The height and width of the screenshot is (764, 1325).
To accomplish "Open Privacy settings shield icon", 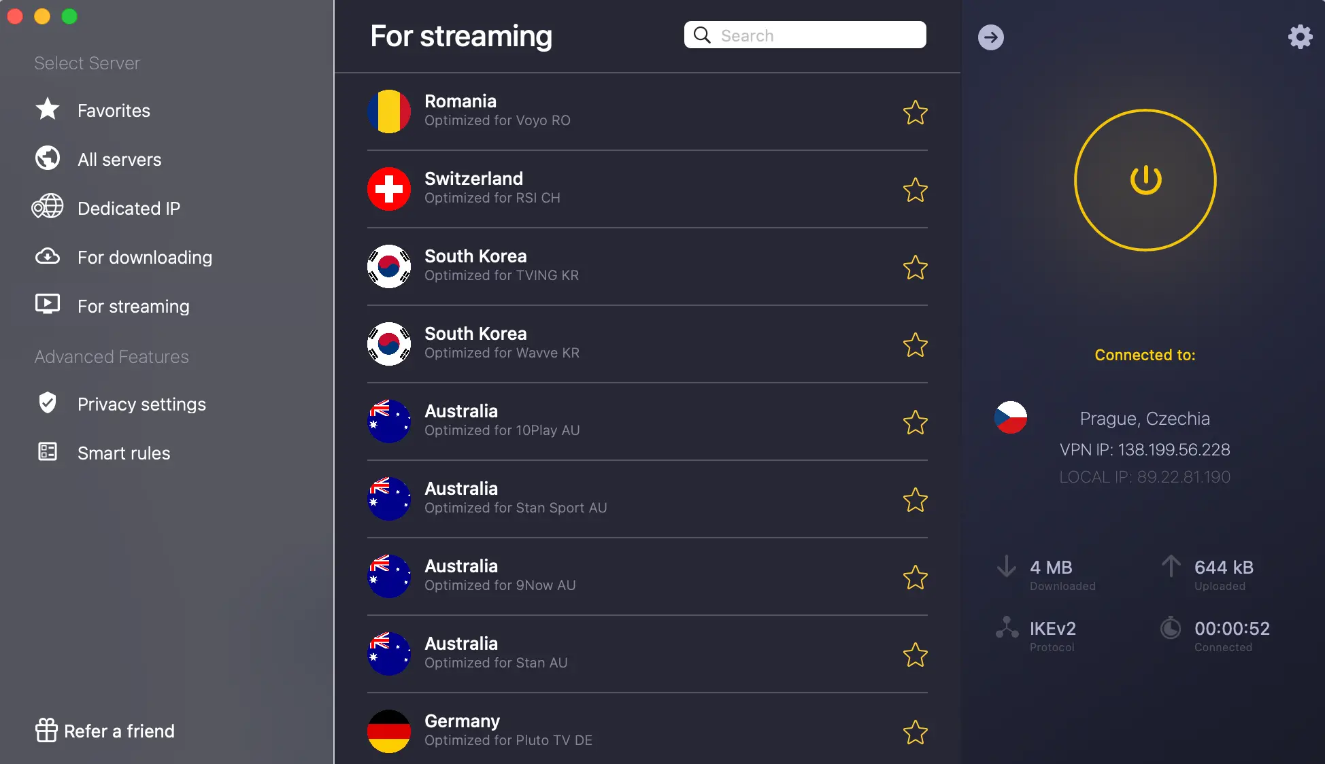I will 48,403.
